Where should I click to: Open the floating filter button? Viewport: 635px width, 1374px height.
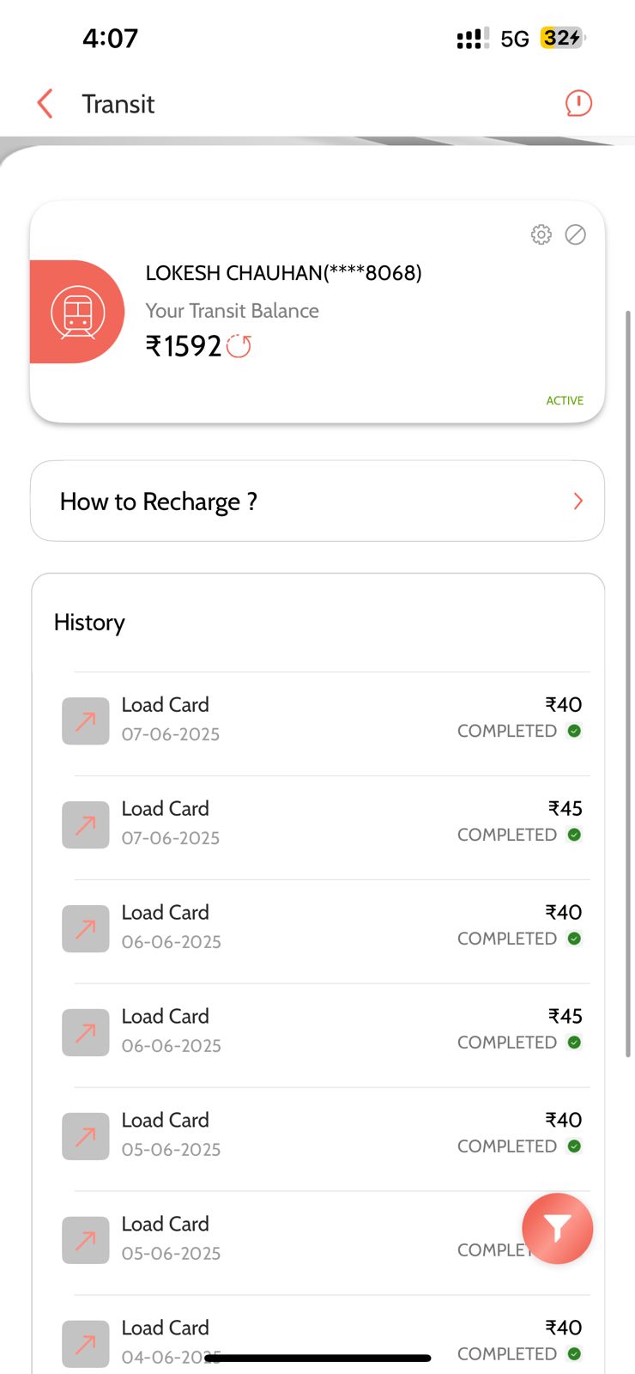tap(557, 1229)
